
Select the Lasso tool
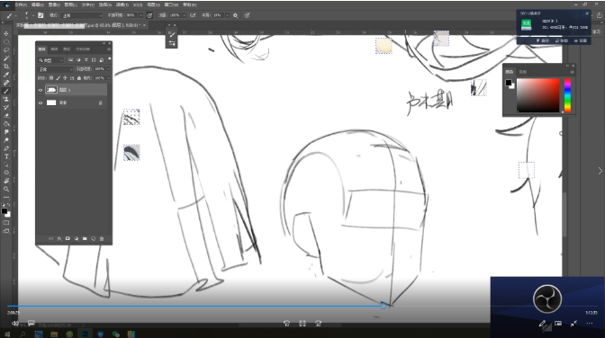pyautogui.click(x=6, y=50)
